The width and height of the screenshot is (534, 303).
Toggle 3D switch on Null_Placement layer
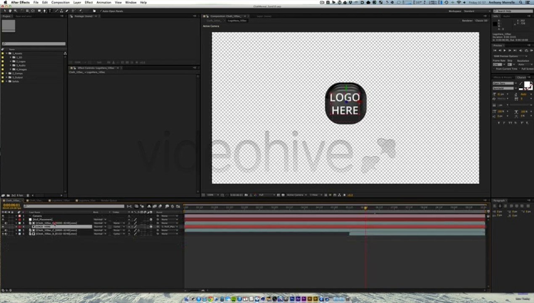point(151,219)
